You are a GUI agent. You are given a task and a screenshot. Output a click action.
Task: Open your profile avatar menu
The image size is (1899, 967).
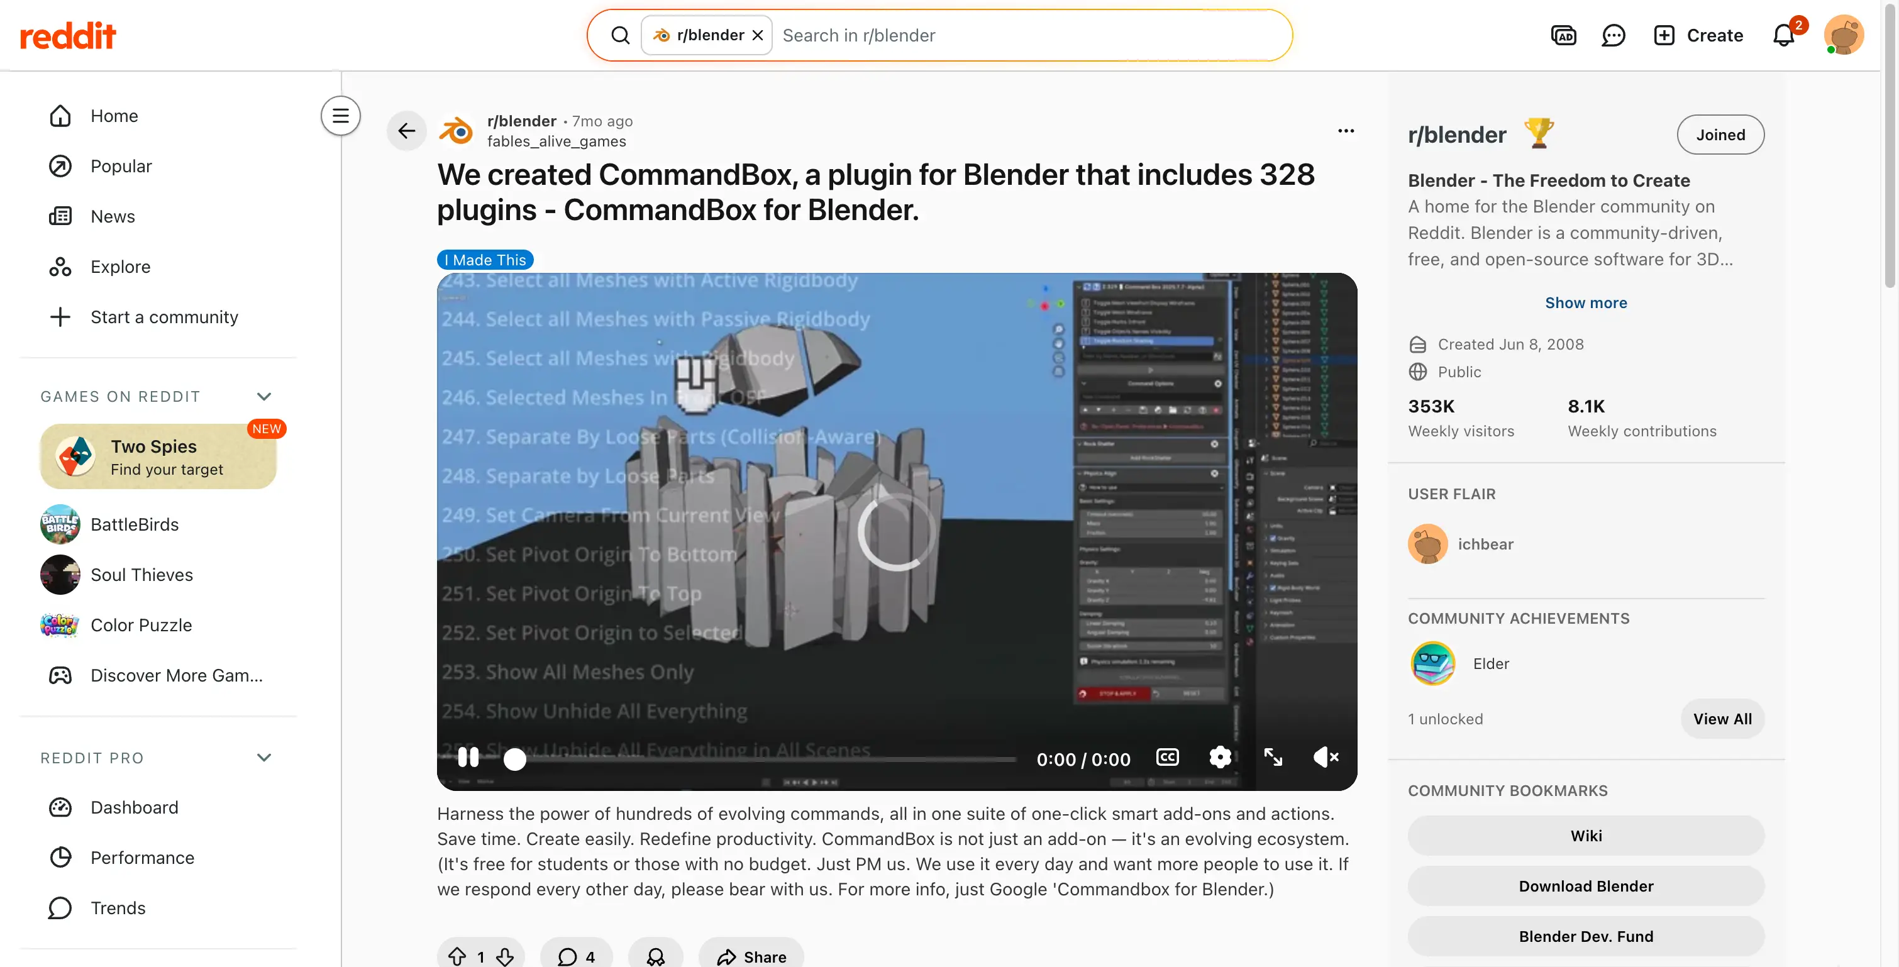(1844, 35)
